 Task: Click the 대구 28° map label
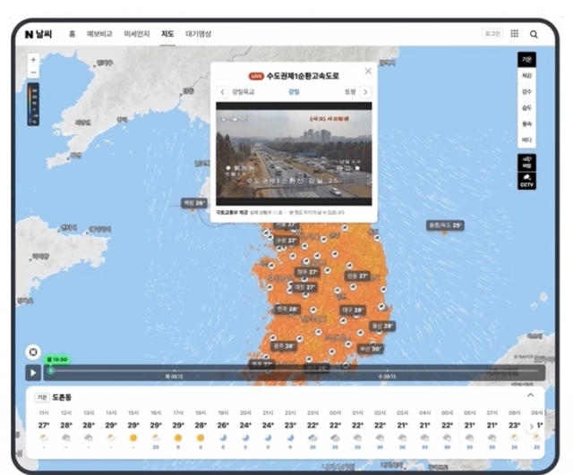353,310
